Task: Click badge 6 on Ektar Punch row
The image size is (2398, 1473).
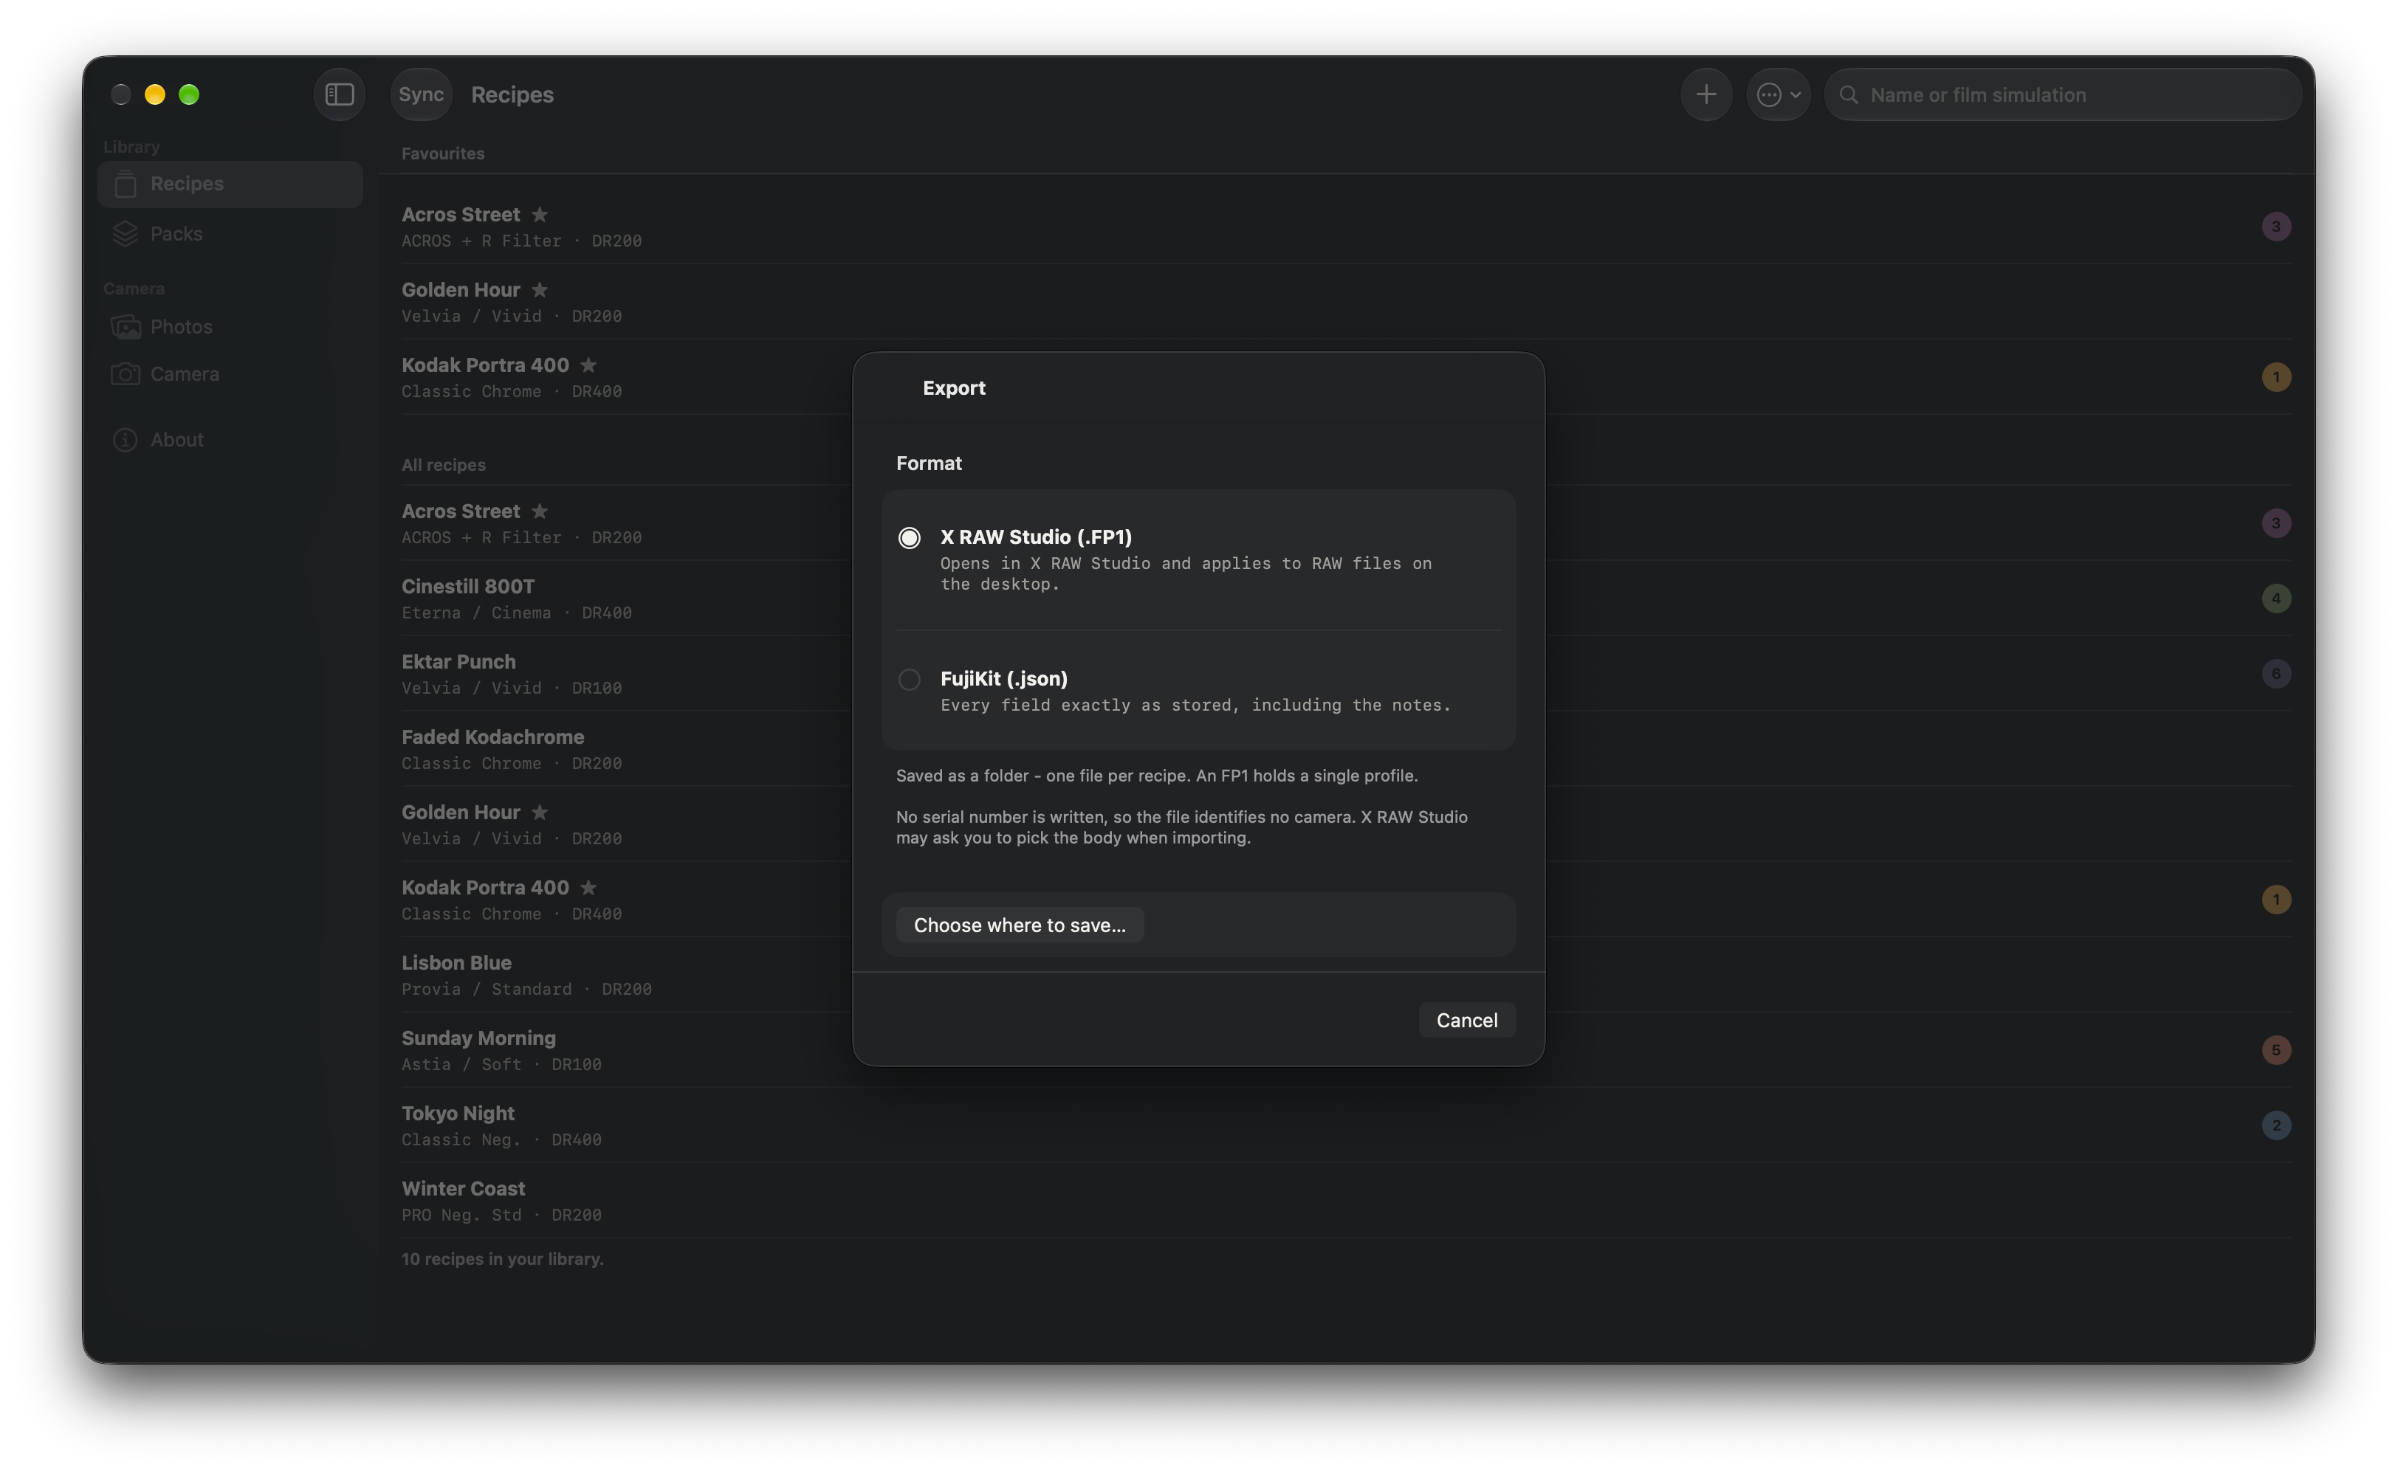Action: point(2275,673)
